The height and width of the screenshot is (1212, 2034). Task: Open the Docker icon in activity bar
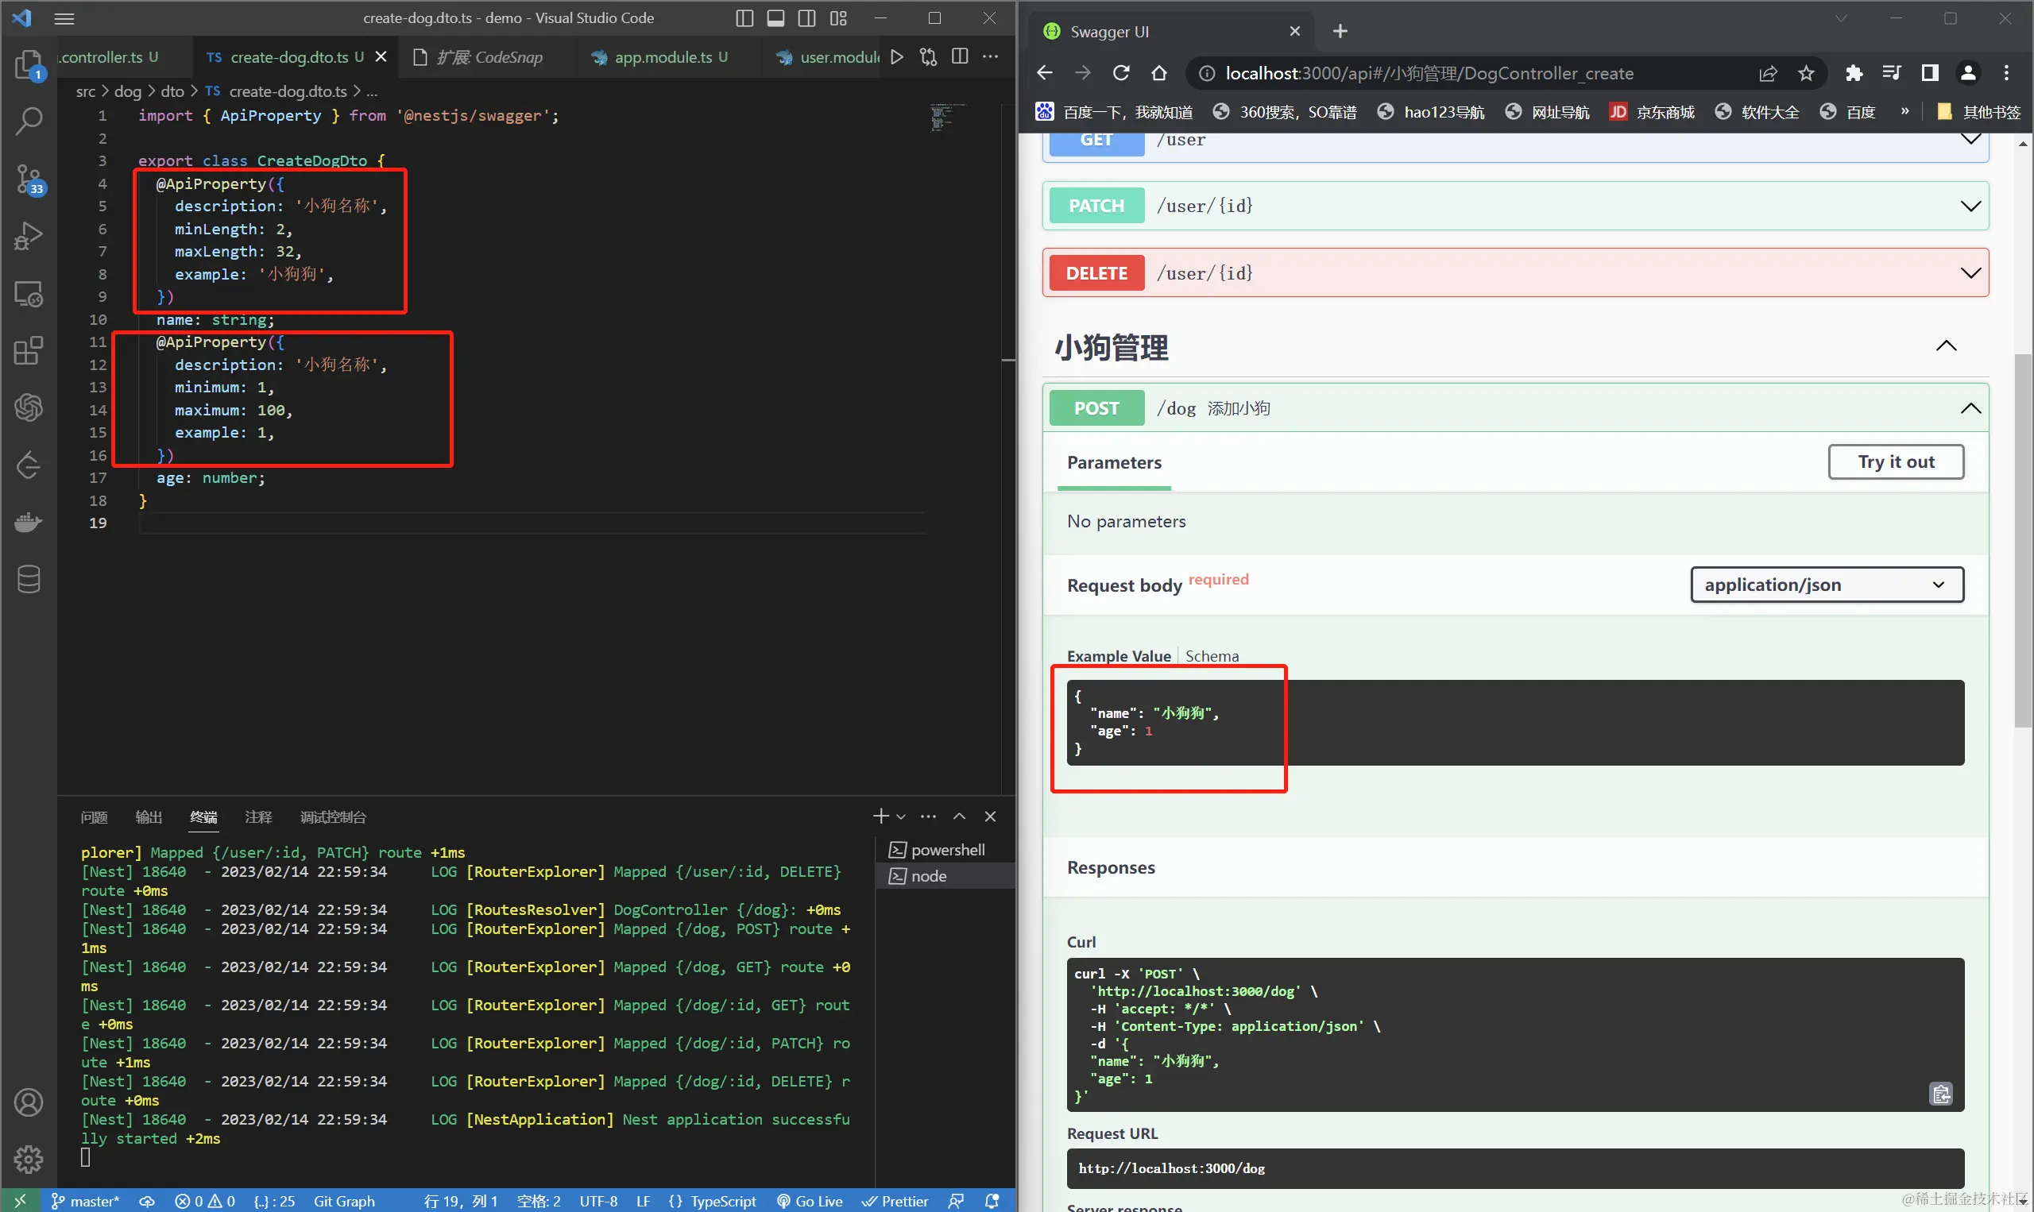pos(29,522)
